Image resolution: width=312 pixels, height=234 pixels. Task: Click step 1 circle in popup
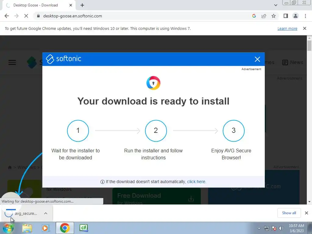[78, 130]
